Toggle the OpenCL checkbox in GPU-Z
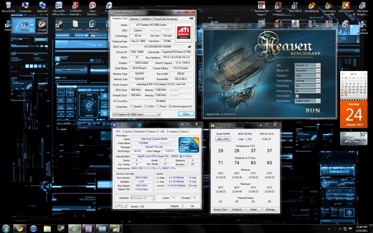 (131, 107)
